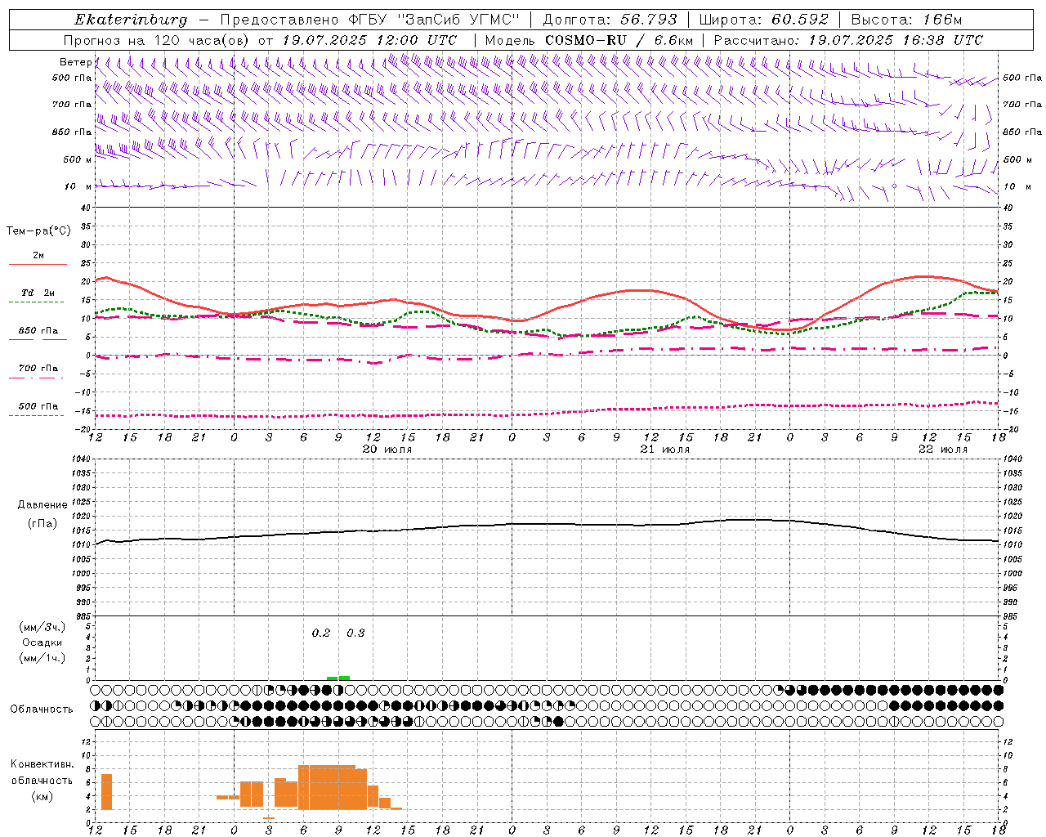1046x837 pixels.
Task: Click the isolated orange bar at the forecast start
Action: [106, 792]
